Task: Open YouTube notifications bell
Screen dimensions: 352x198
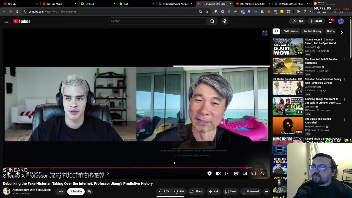Action: [331, 21]
